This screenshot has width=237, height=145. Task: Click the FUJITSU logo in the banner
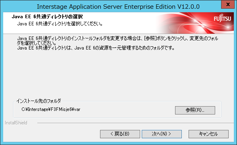coord(222,18)
